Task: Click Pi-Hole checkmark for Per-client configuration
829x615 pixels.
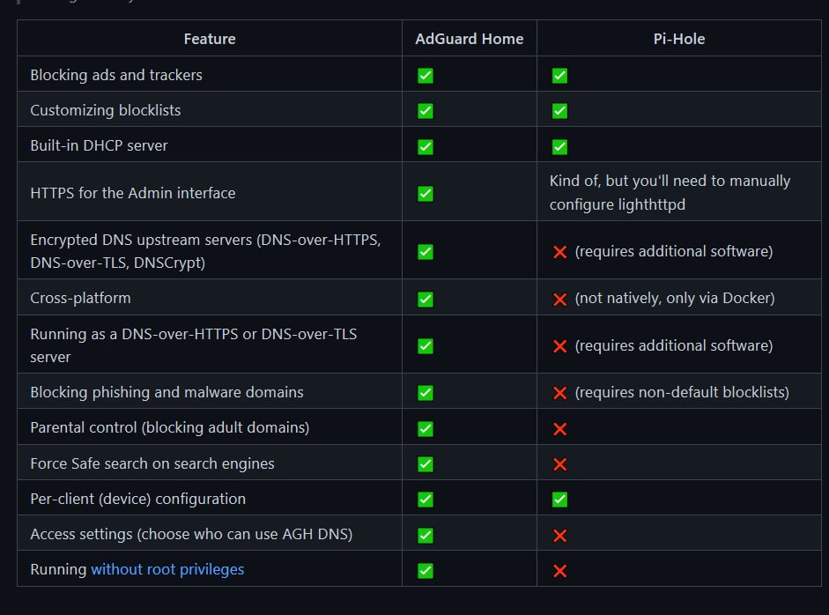Action: pos(559,500)
